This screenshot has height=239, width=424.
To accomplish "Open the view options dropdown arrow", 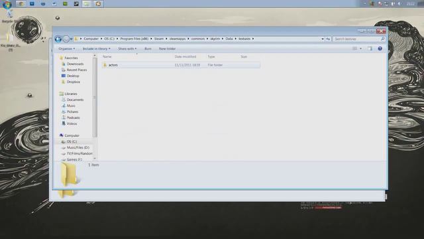I will pos(360,48).
